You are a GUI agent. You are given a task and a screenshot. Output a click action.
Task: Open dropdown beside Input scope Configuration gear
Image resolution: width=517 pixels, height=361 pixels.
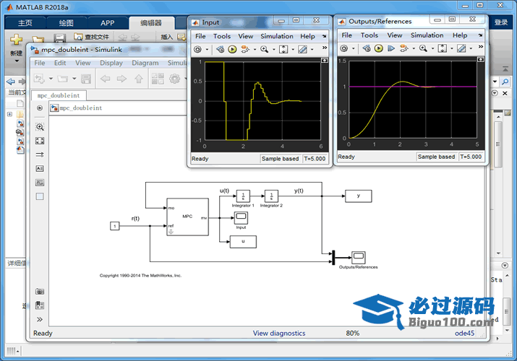207,49
